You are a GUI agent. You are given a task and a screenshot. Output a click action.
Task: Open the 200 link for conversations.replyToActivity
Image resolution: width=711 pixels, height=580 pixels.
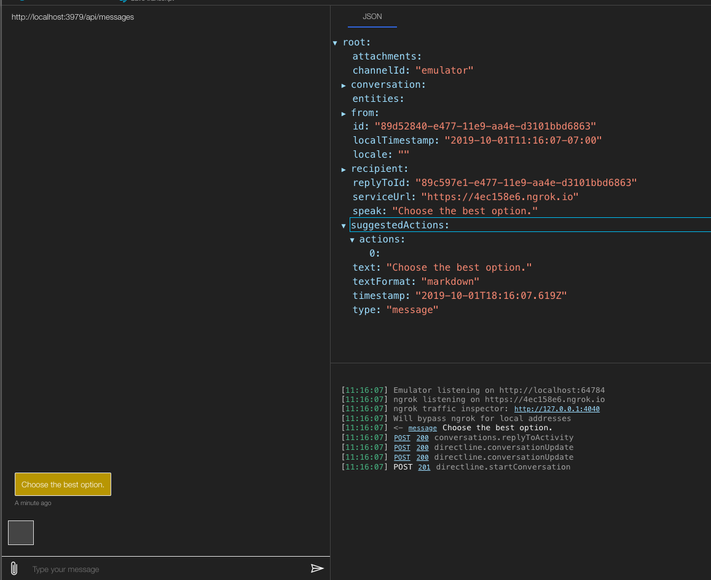pos(422,438)
